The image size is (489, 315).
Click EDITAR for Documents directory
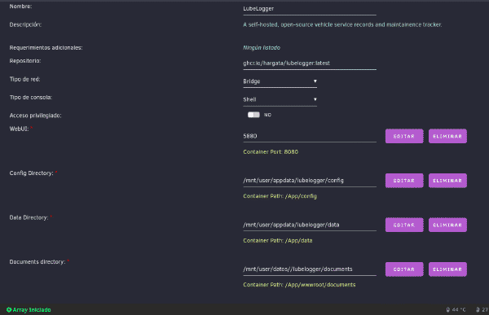coord(404,269)
